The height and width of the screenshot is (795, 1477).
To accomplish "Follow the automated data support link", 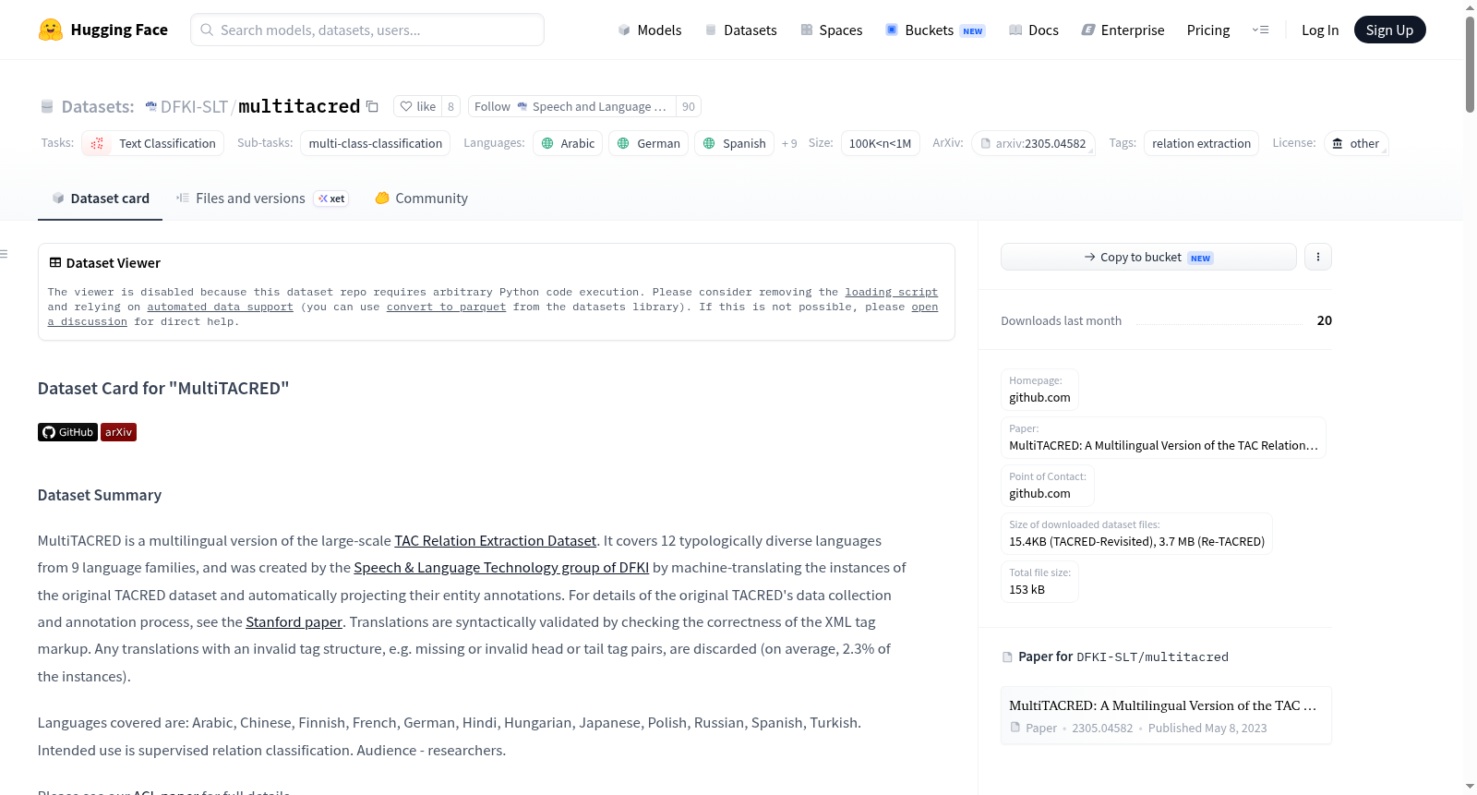I will pos(220,307).
